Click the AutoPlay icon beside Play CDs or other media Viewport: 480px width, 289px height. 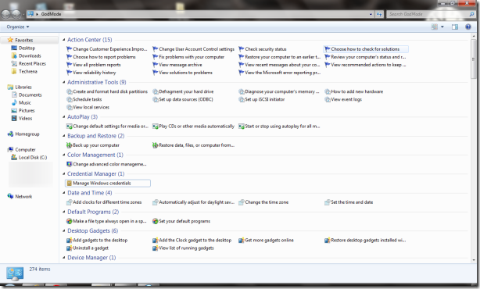click(x=156, y=126)
